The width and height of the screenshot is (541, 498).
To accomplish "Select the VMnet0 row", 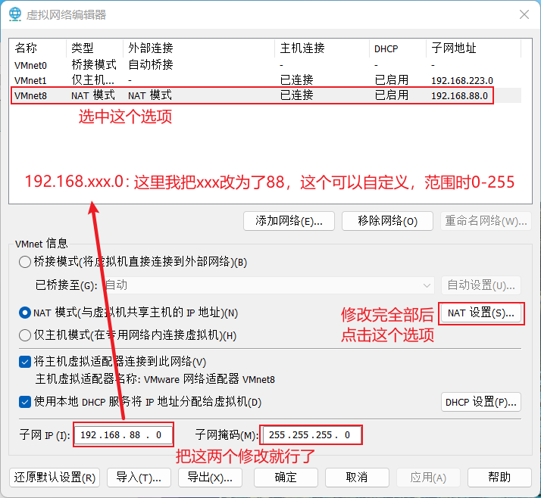I will 266,65.
